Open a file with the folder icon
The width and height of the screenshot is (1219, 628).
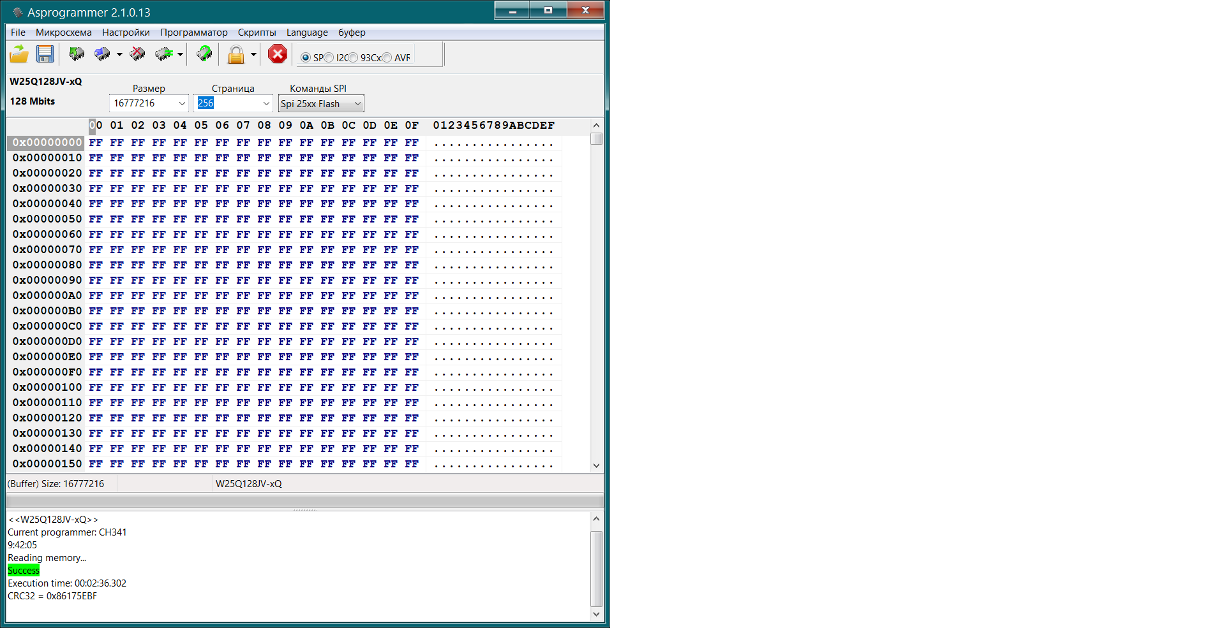(x=19, y=54)
